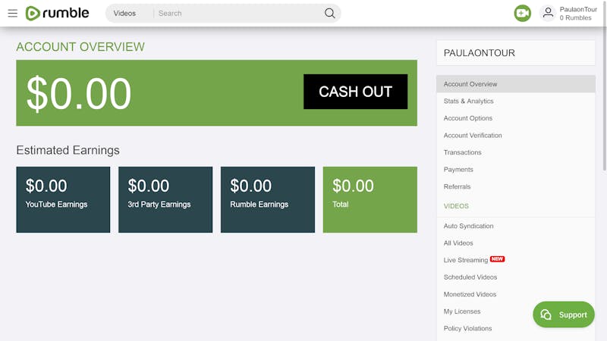The height and width of the screenshot is (341, 607).
Task: Open Scheduled Videos
Action: click(x=470, y=277)
